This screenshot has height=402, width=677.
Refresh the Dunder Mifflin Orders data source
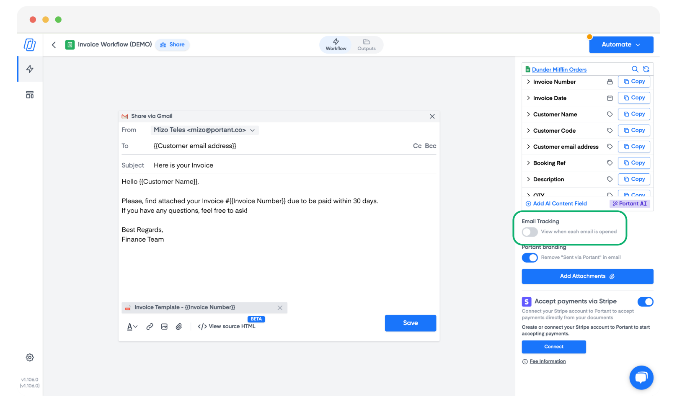(646, 69)
